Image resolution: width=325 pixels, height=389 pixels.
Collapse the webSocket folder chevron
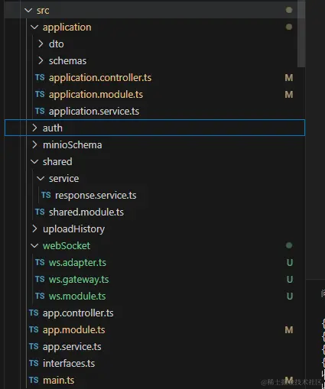(x=34, y=245)
